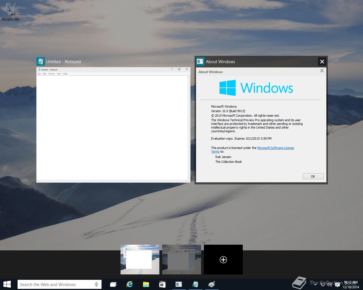Screen dimensions: 363x290
Task: Switch to the first virtual desktop thumbnail
Action: [x=140, y=259]
